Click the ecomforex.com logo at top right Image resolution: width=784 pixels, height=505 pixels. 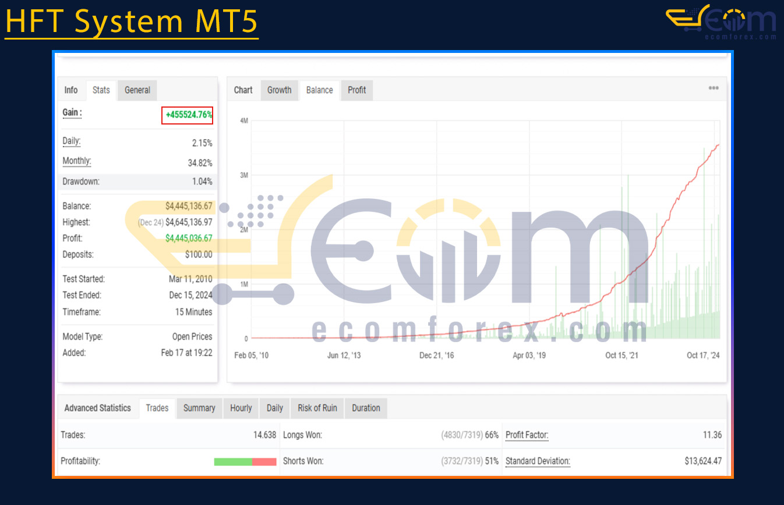[721, 22]
